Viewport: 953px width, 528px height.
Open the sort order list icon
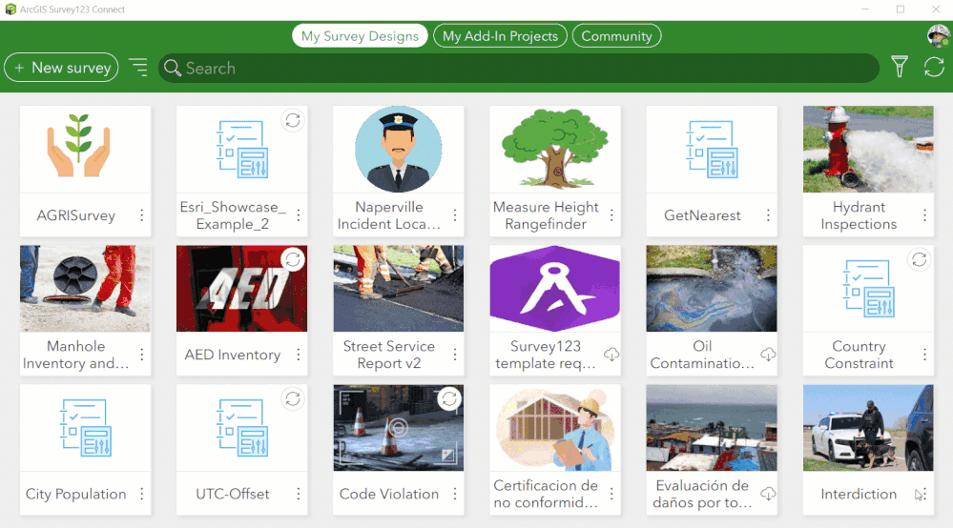click(138, 68)
